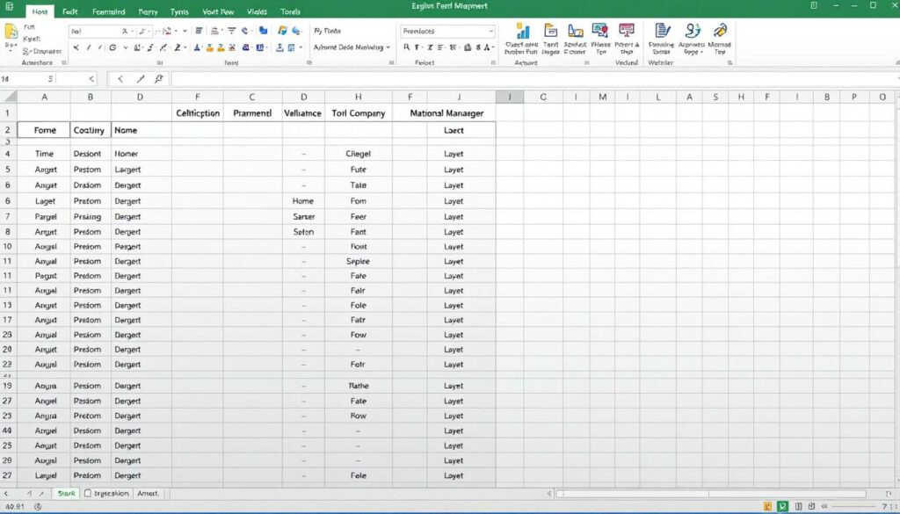This screenshot has height=514, width=900.
Task: Open the Wetrtler group dialog launcher
Action: pyautogui.click(x=730, y=62)
